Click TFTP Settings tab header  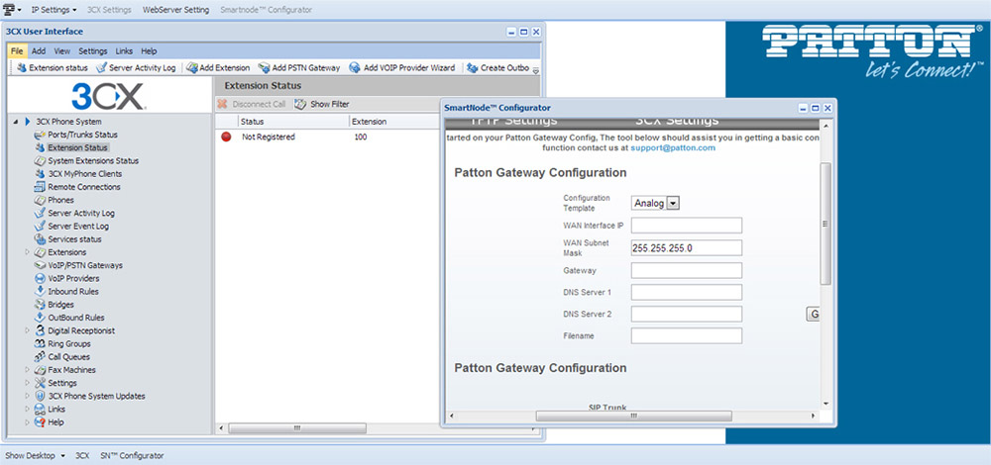513,121
